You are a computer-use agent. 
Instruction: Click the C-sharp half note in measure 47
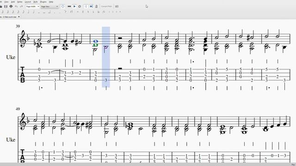(x=252, y=38)
